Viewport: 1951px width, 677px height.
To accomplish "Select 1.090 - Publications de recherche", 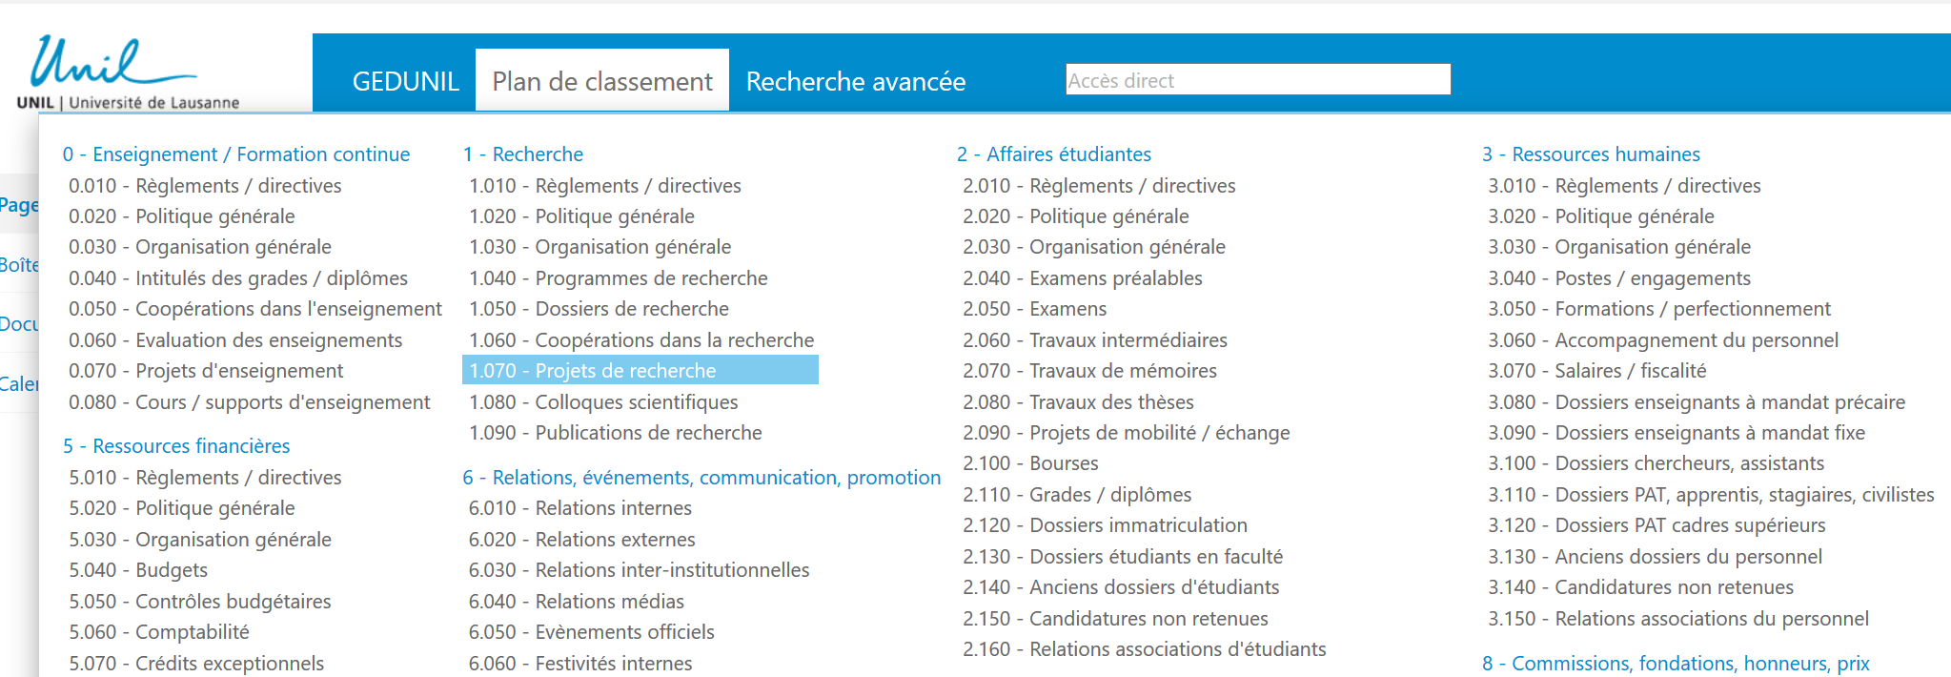I will point(616,433).
